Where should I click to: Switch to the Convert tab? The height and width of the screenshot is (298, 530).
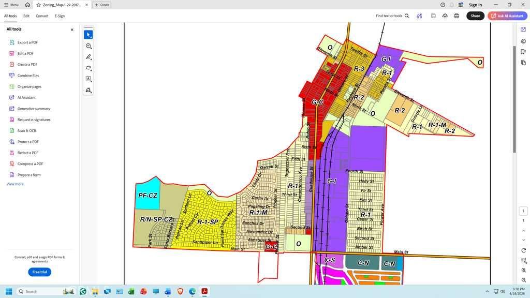point(42,16)
